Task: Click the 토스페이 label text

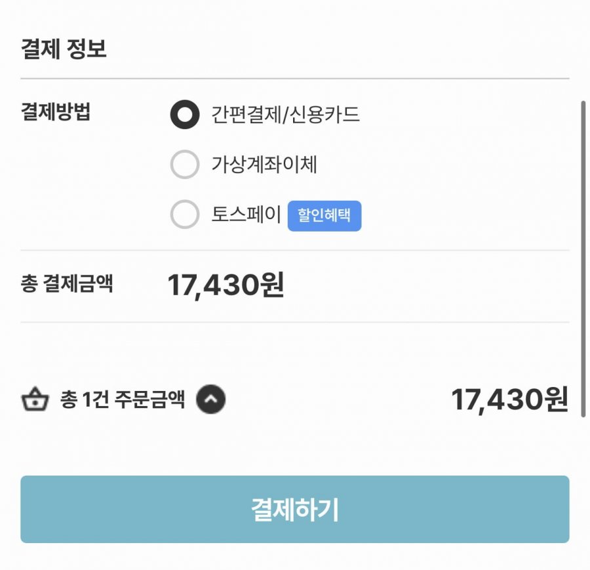Action: [246, 214]
